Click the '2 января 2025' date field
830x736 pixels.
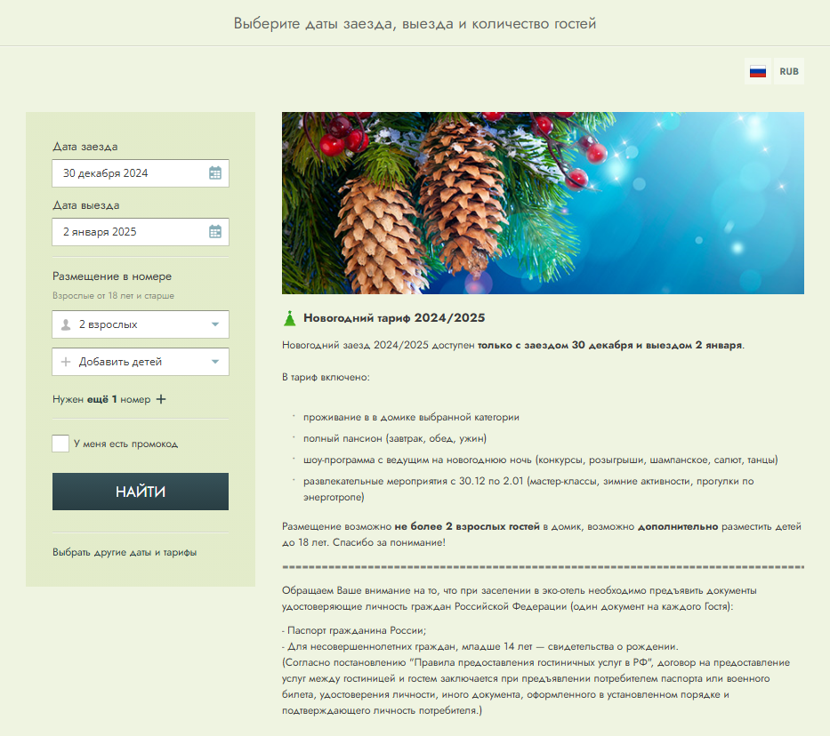coord(141,232)
